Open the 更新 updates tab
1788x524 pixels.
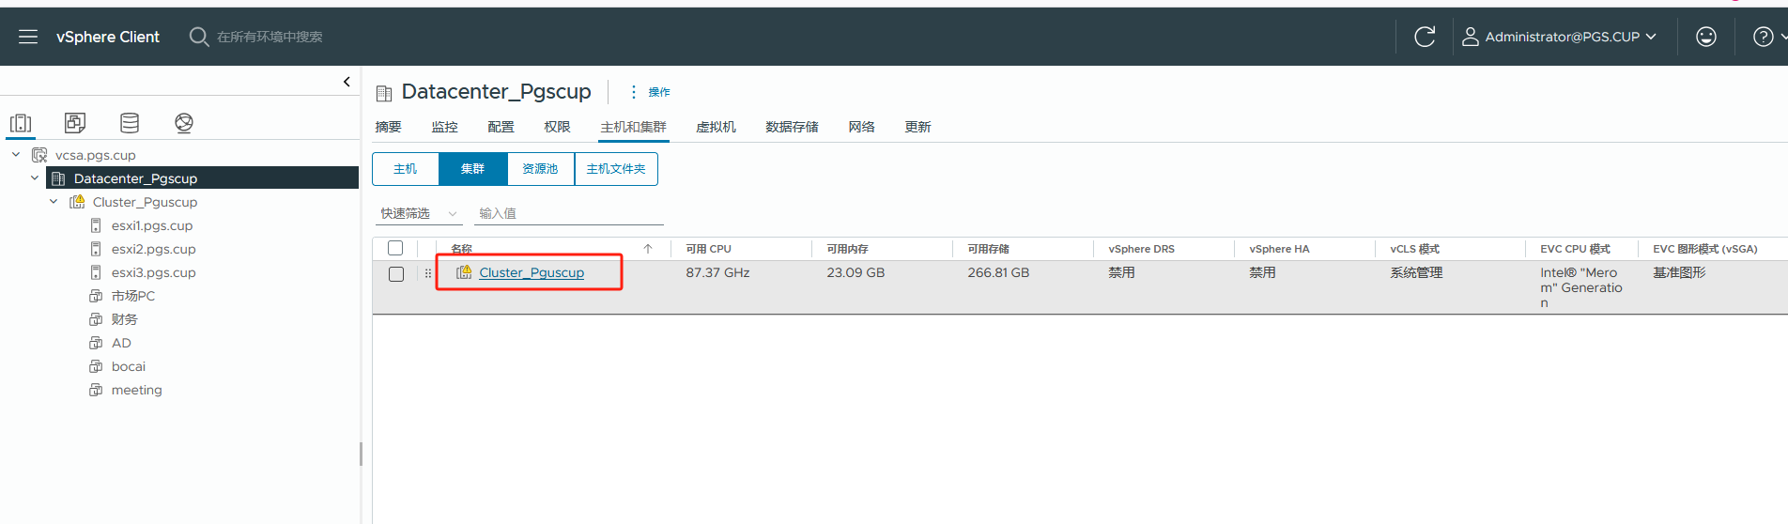(917, 127)
